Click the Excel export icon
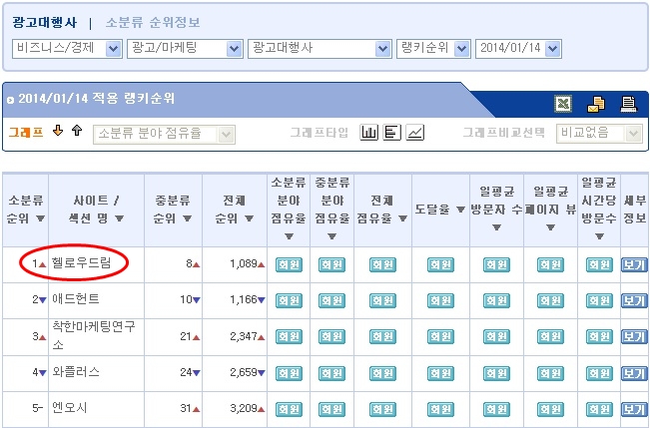The width and height of the screenshot is (650, 428). (564, 103)
